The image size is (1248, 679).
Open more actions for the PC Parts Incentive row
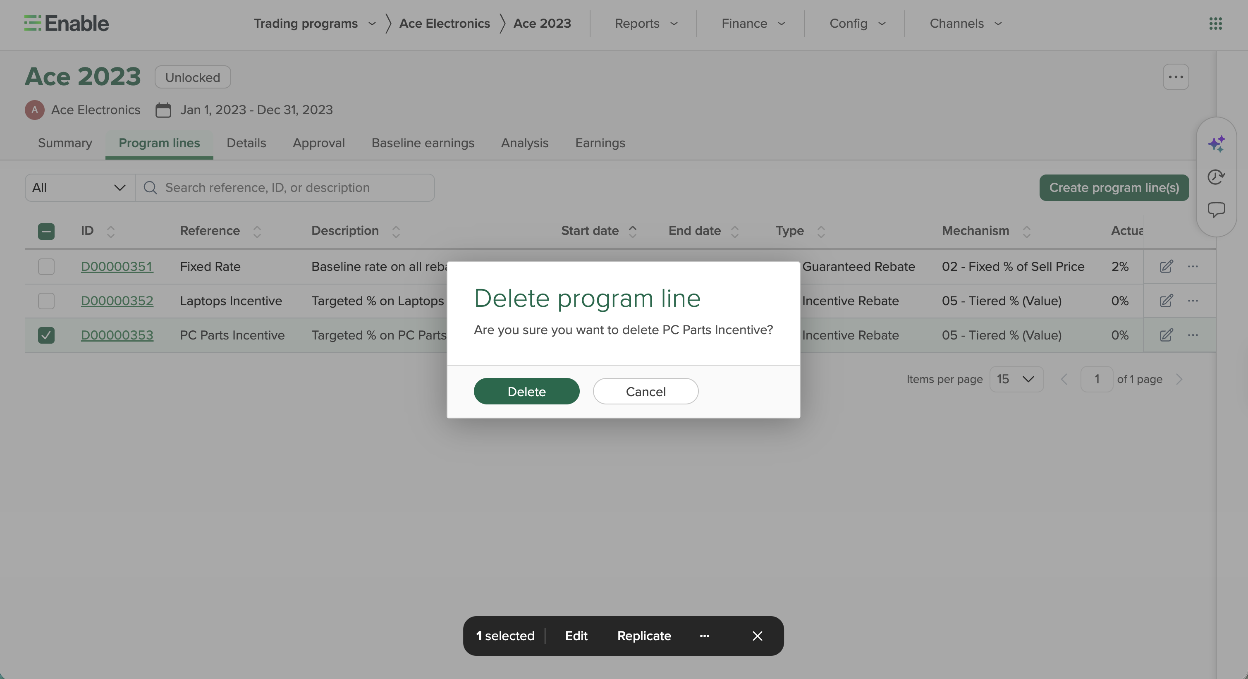(x=1193, y=335)
